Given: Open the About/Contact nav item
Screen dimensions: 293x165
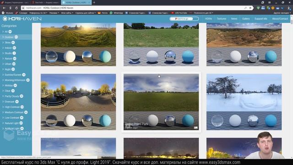Looking at the screenshot, I should point(280,19).
